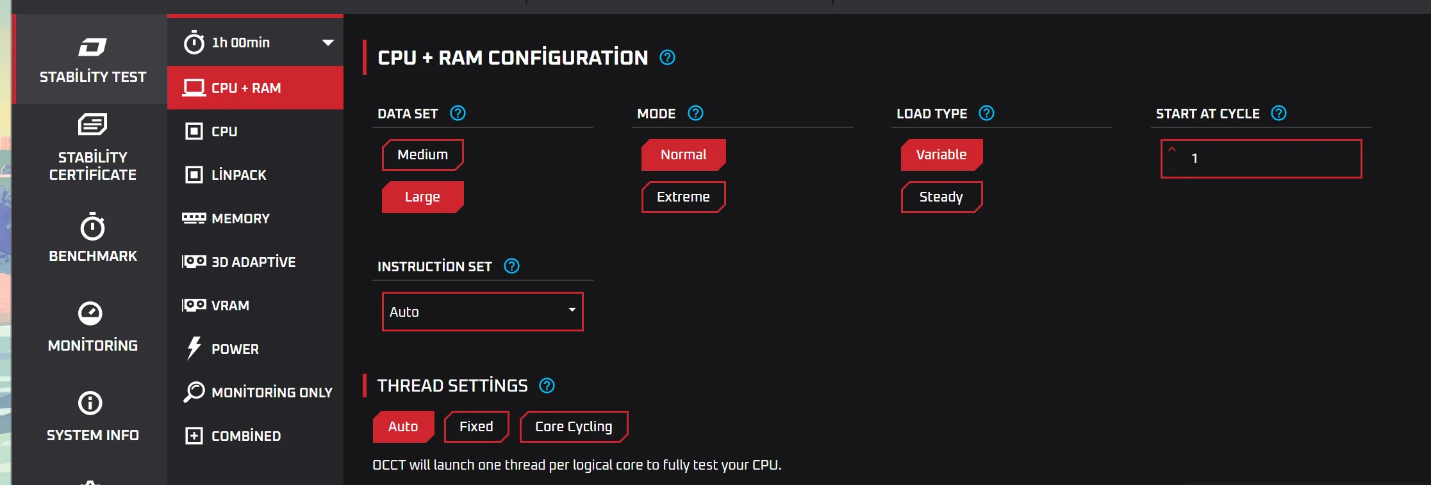The image size is (1431, 485).
Task: Select Medium data set option
Action: [x=422, y=155]
